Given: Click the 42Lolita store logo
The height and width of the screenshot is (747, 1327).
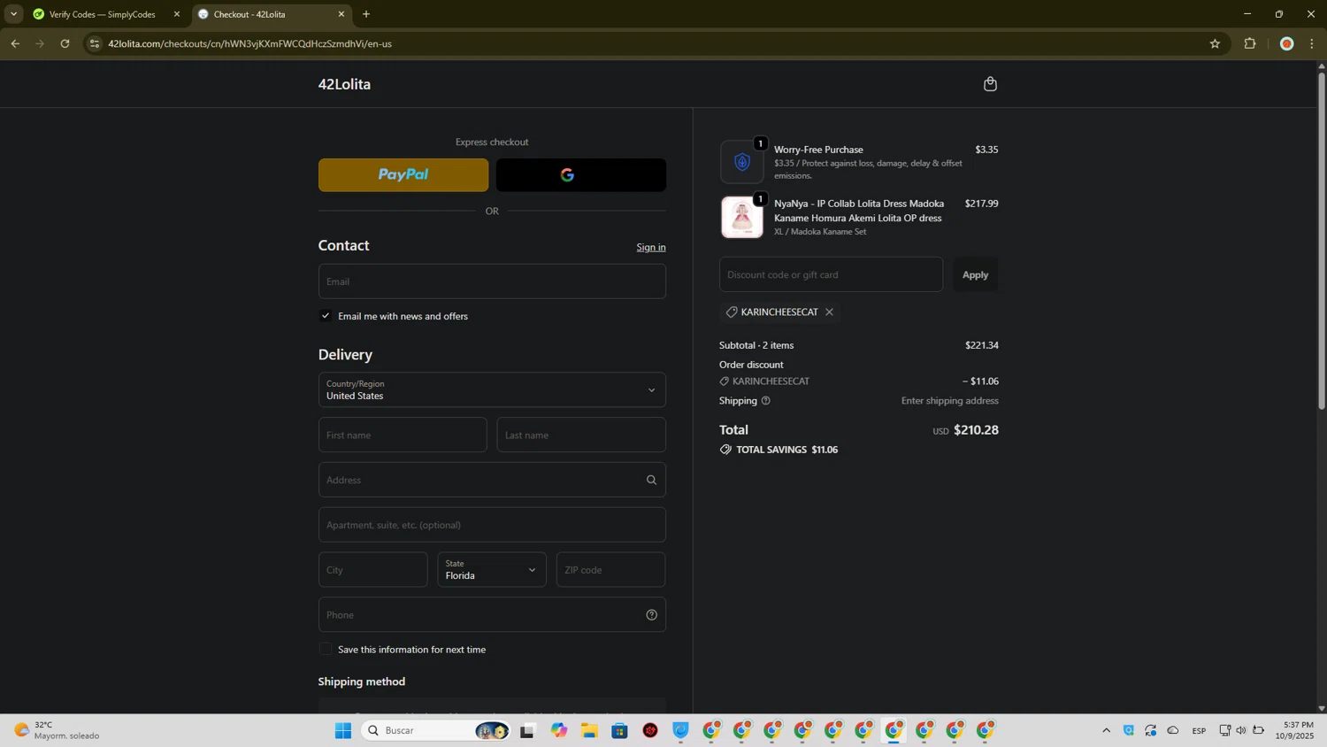Looking at the screenshot, I should [x=344, y=84].
